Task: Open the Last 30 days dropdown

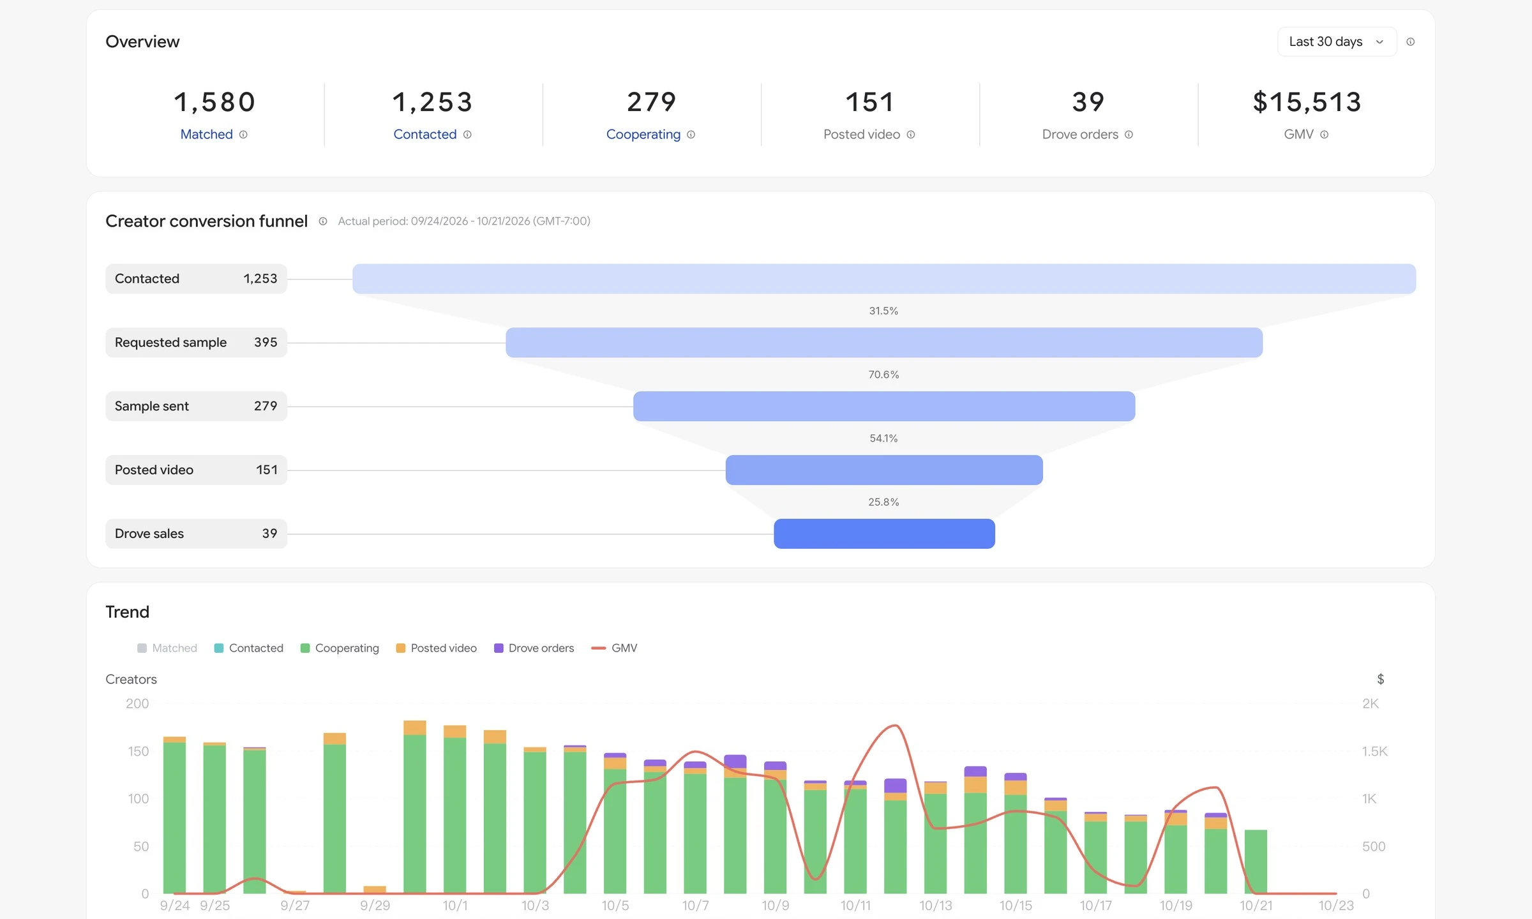Action: pos(1337,41)
